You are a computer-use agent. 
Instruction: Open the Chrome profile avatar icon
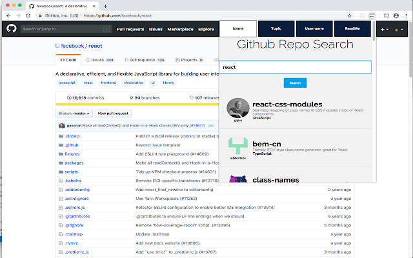[396, 15]
